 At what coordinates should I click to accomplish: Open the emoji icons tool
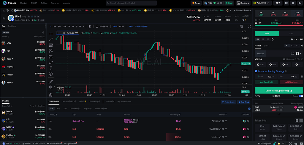tap(51, 74)
